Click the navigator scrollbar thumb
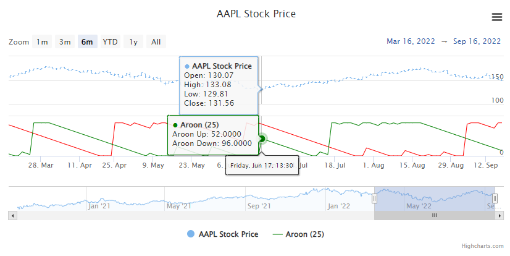 [x=434, y=215]
